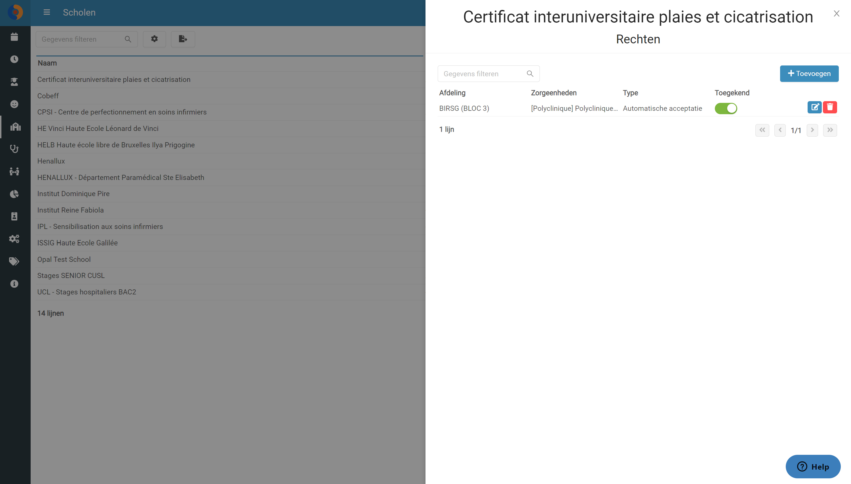Jump to the first rights page
The image size is (851, 484).
[762, 130]
